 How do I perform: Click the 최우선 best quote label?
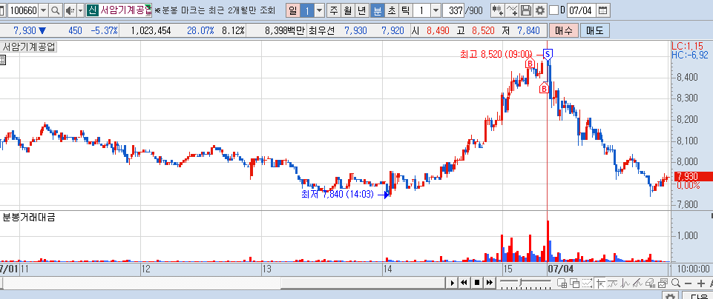(321, 31)
